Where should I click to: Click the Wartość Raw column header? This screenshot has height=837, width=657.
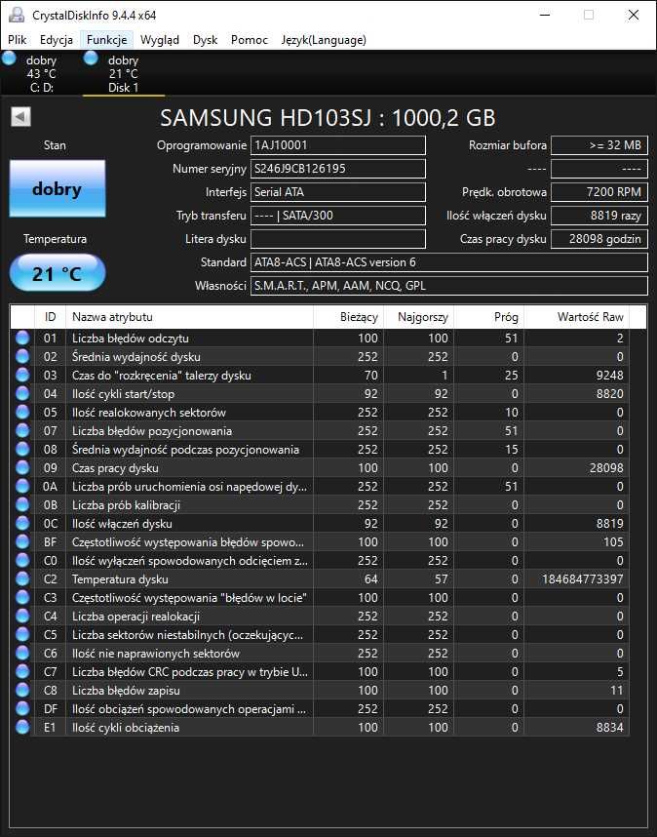576,317
